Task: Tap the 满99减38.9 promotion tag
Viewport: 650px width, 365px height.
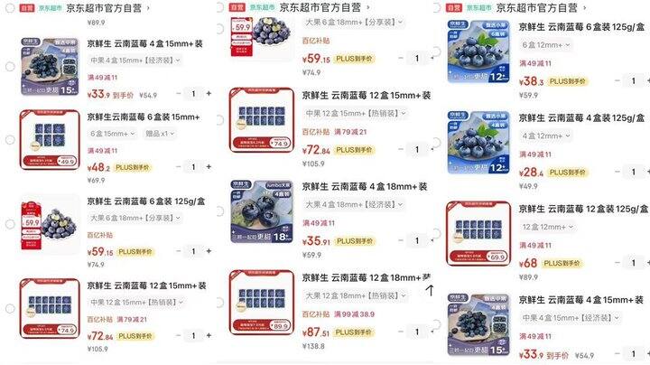Action: 355,314
